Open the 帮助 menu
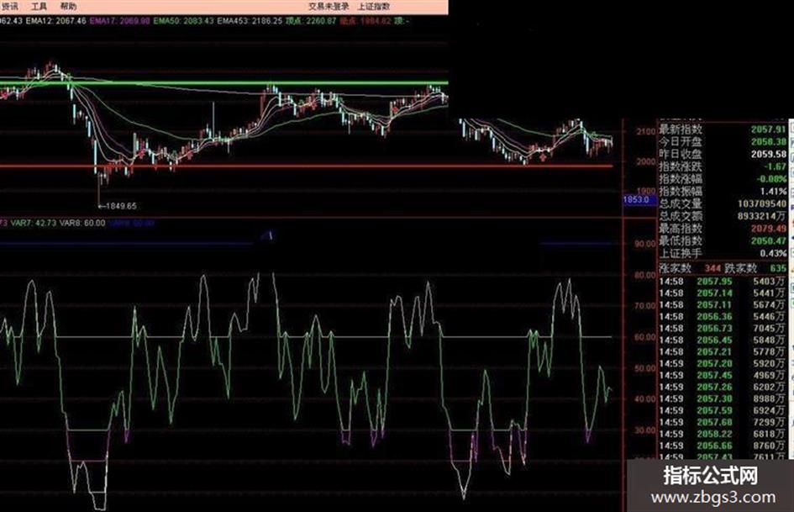This screenshot has width=794, height=512. [68, 7]
